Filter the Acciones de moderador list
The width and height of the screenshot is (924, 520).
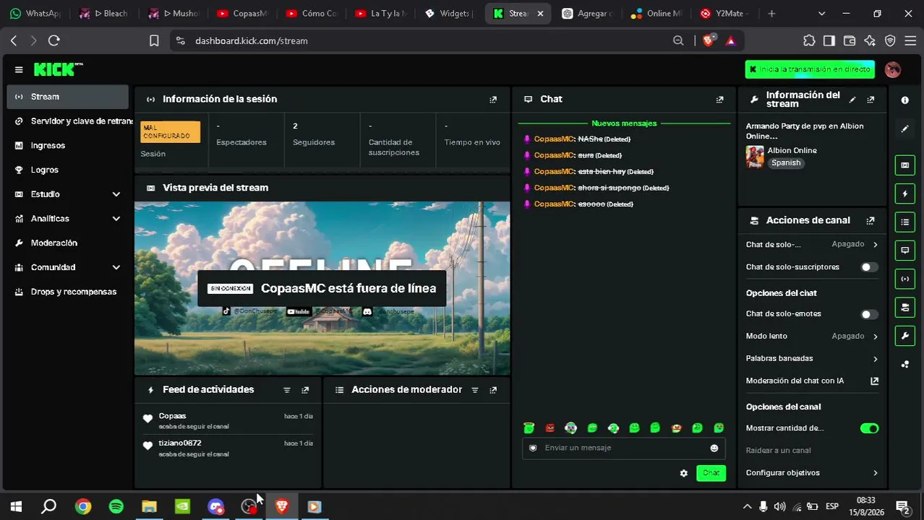click(475, 390)
